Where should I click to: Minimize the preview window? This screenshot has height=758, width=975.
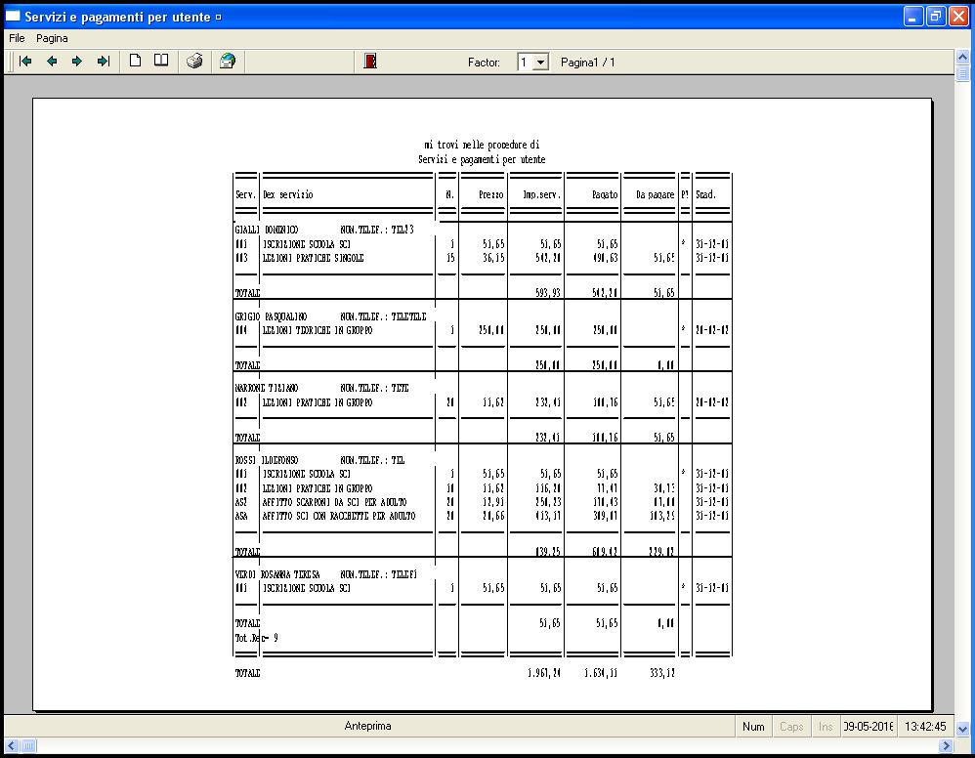click(912, 17)
